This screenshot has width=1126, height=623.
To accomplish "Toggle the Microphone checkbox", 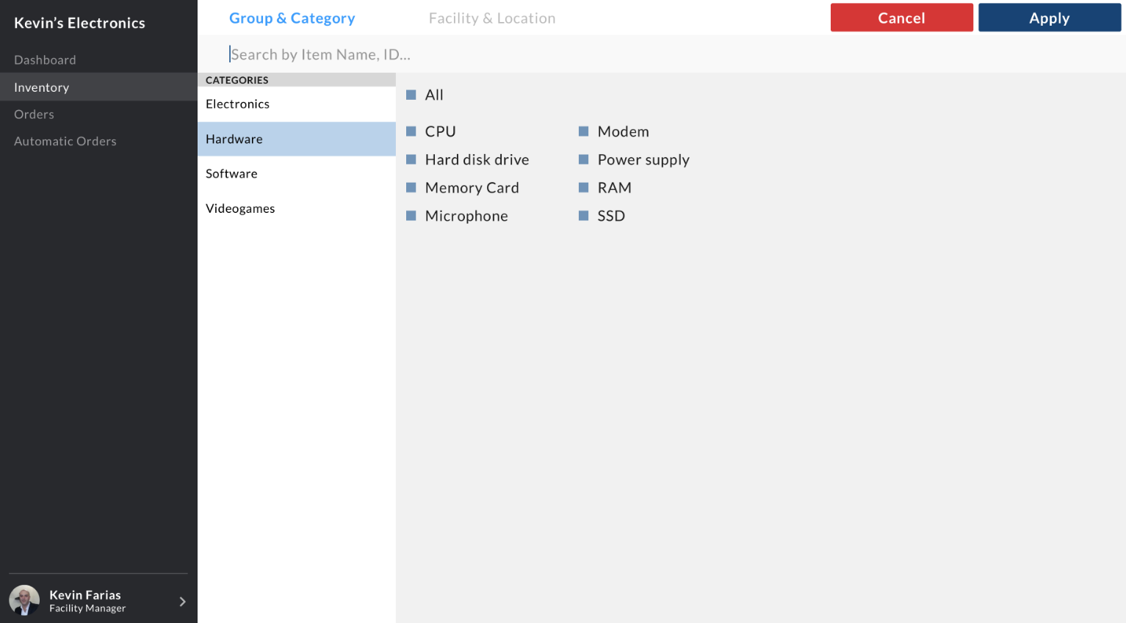I will click(411, 216).
